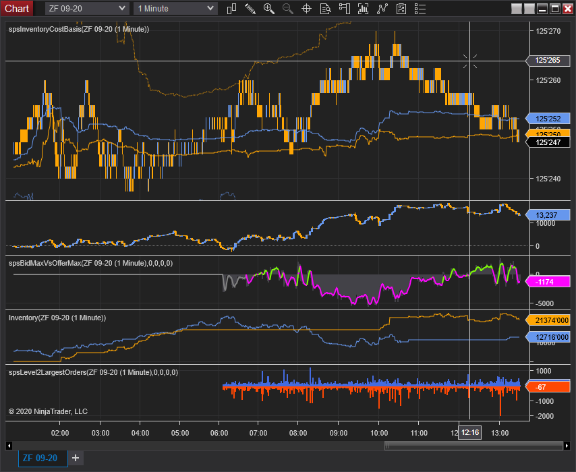Viewport: 576px width, 472px height.
Task: Click the zoom in magnifier
Action: 269,9
